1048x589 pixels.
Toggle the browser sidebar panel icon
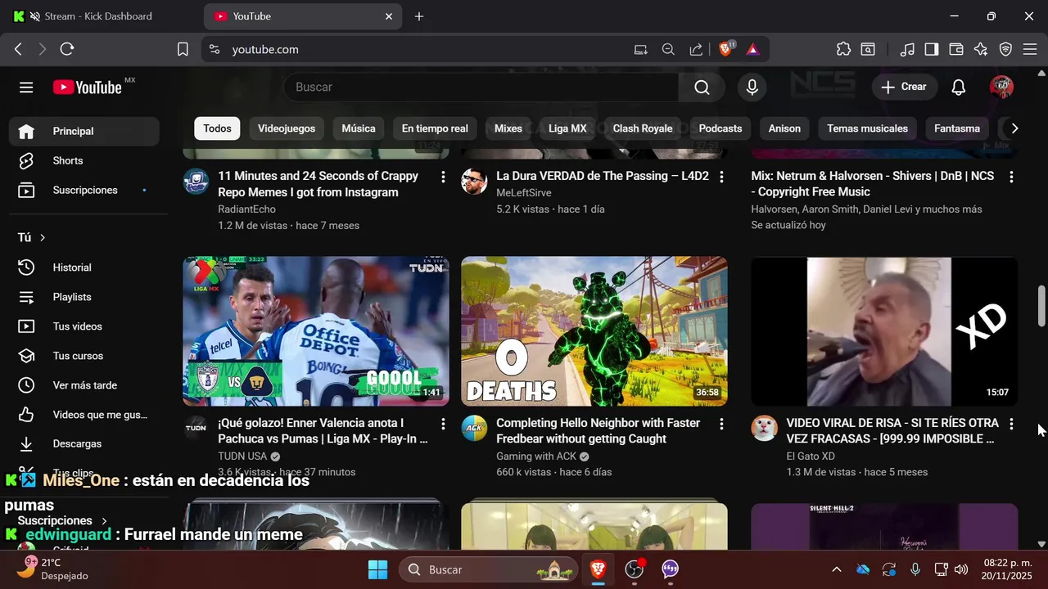(931, 49)
